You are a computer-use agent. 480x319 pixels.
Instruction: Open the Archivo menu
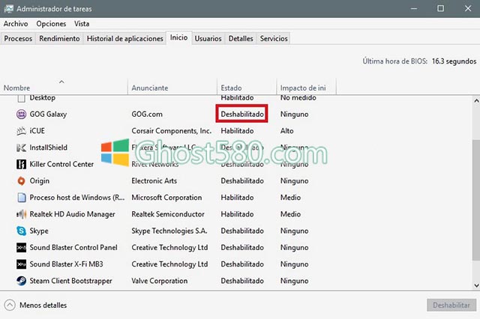(x=16, y=23)
